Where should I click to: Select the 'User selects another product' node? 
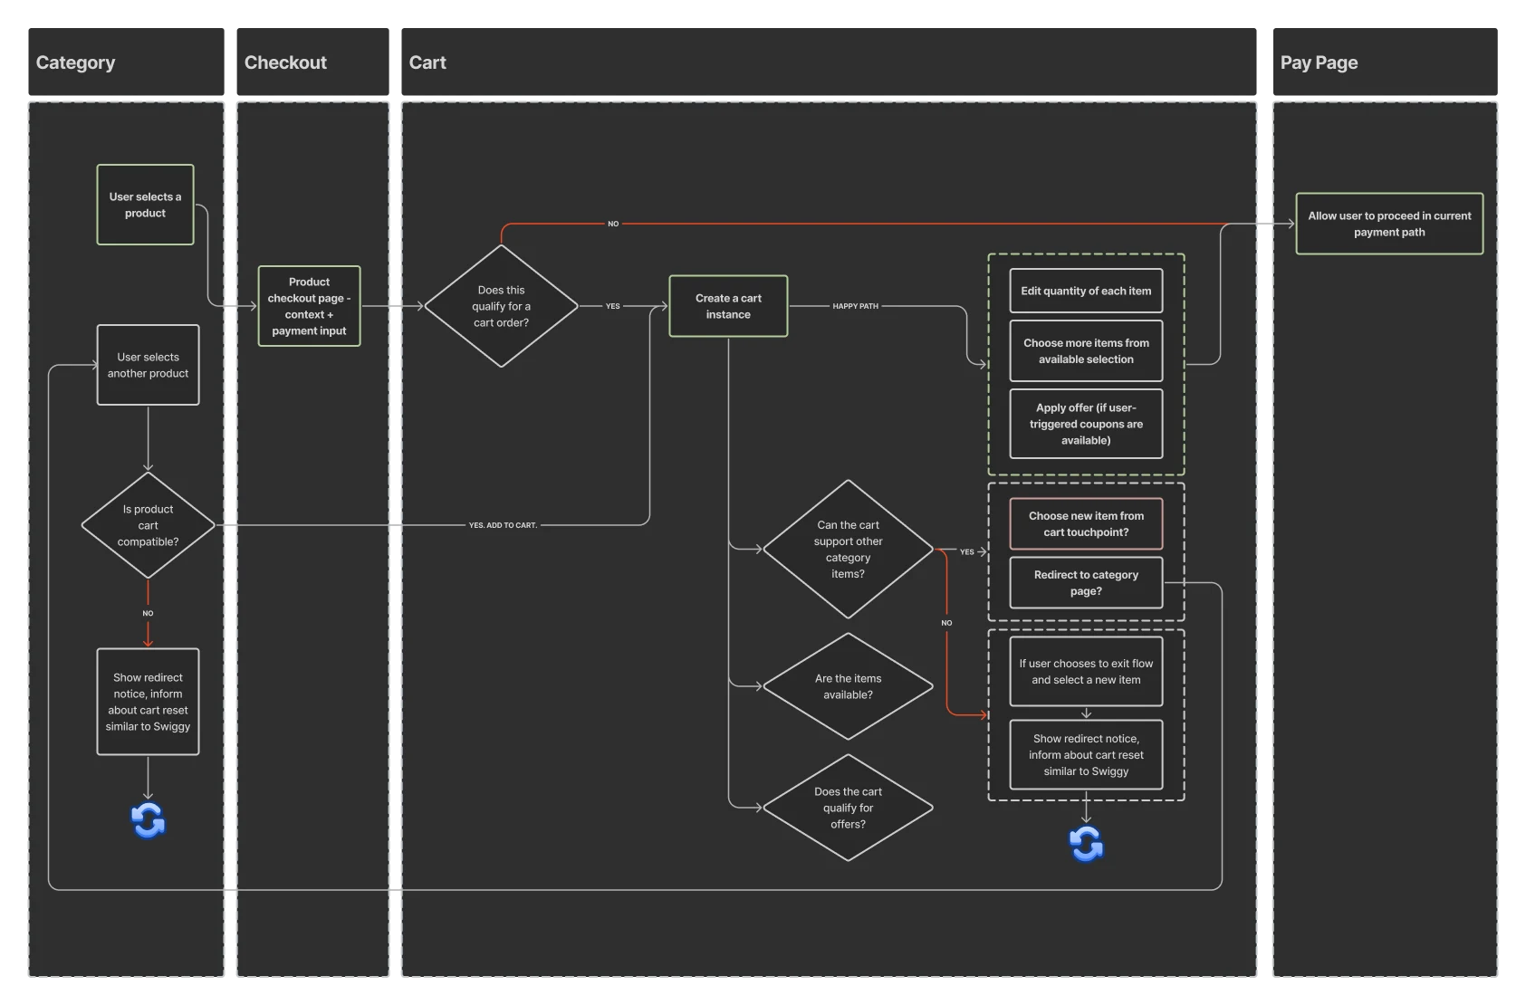(148, 365)
